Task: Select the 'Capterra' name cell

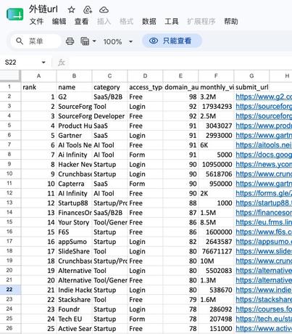Action: pyautogui.click(x=74, y=184)
